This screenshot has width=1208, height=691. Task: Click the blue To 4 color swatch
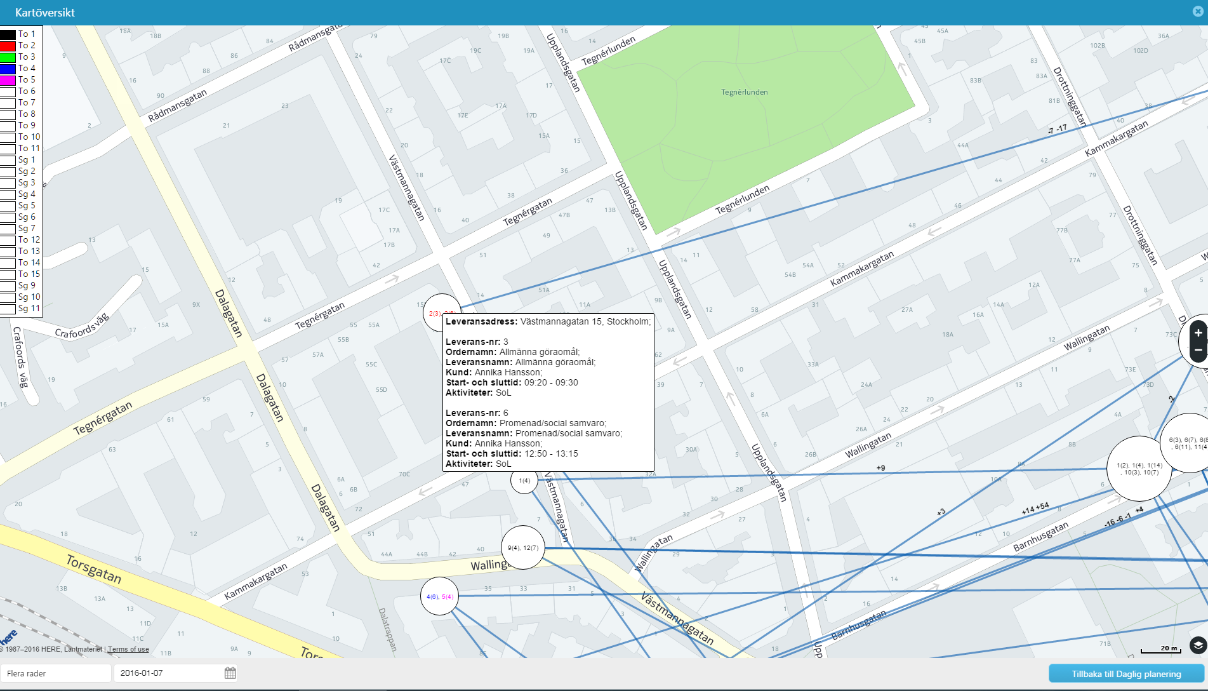pos(8,69)
